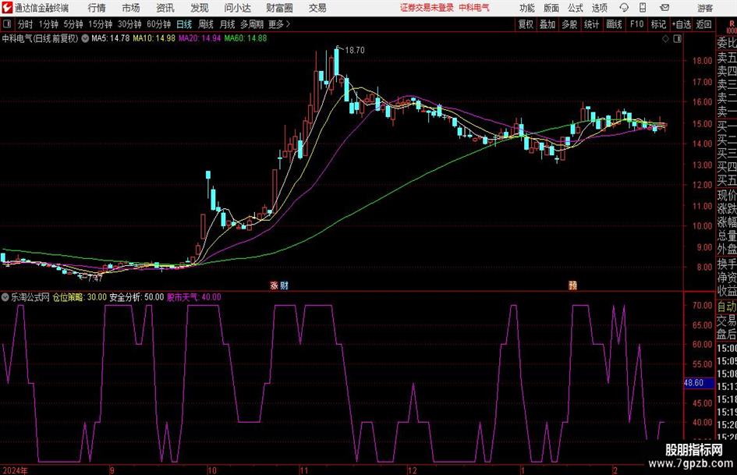The image size is (737, 475).
Task: Open the headset customer service icon
Action: [x=624, y=8]
